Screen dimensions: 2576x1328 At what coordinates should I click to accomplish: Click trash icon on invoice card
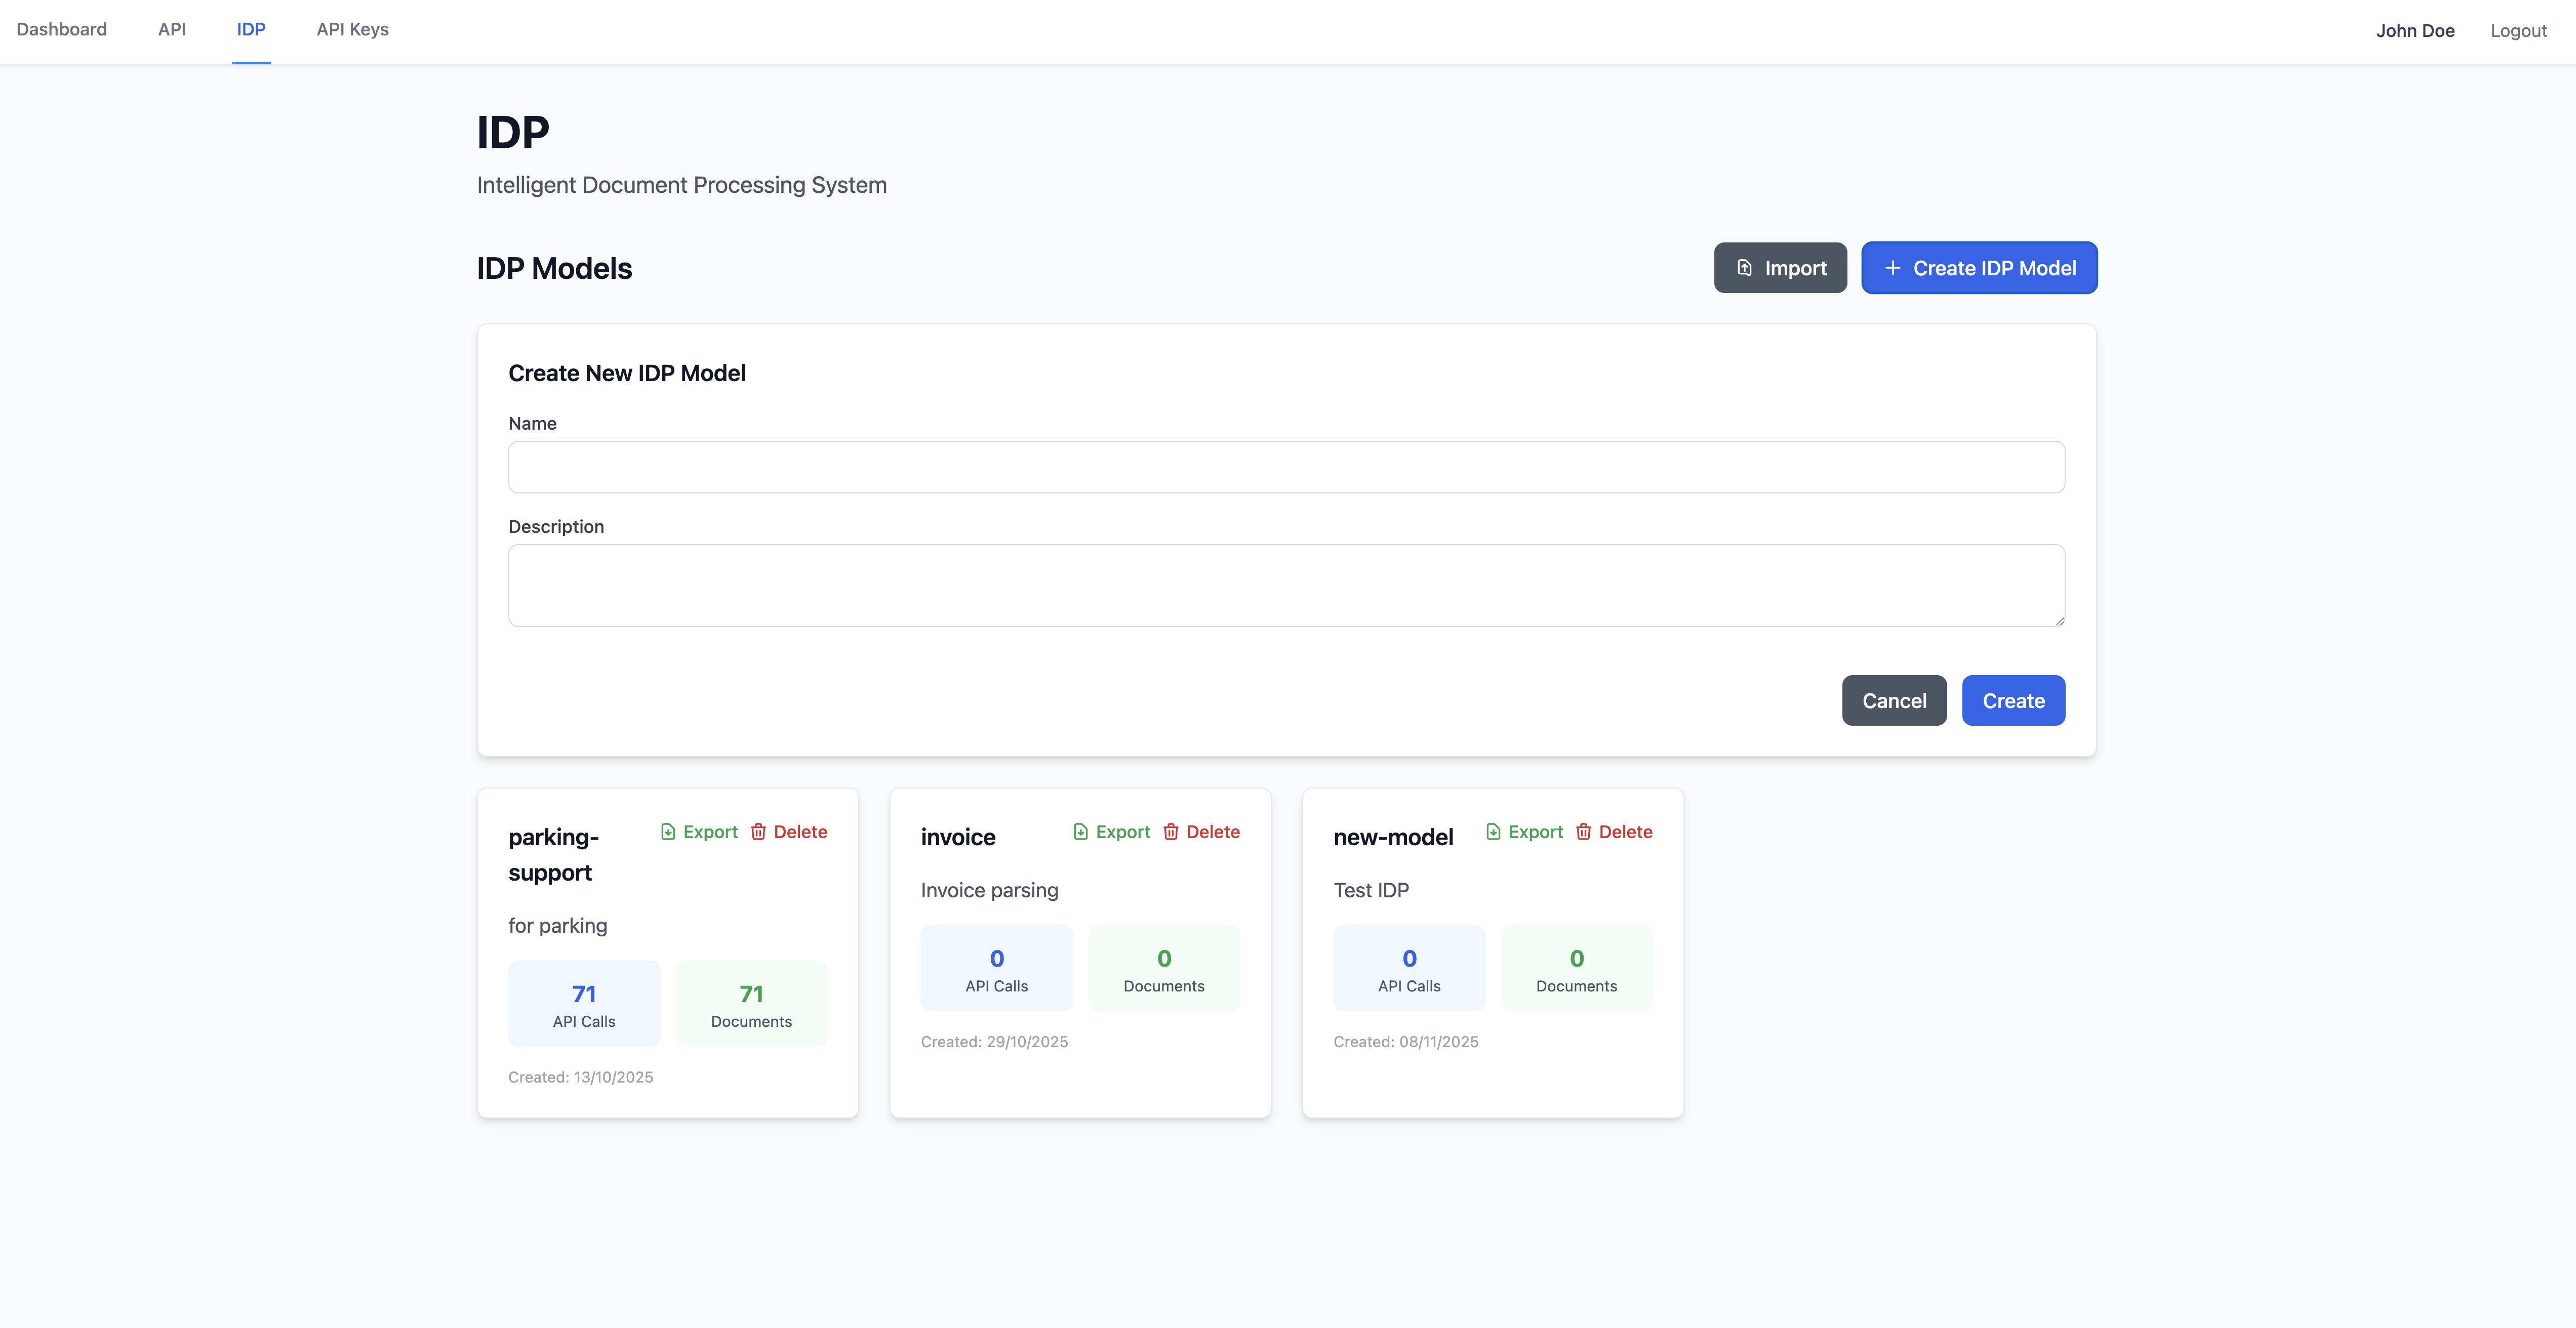pyautogui.click(x=1170, y=832)
